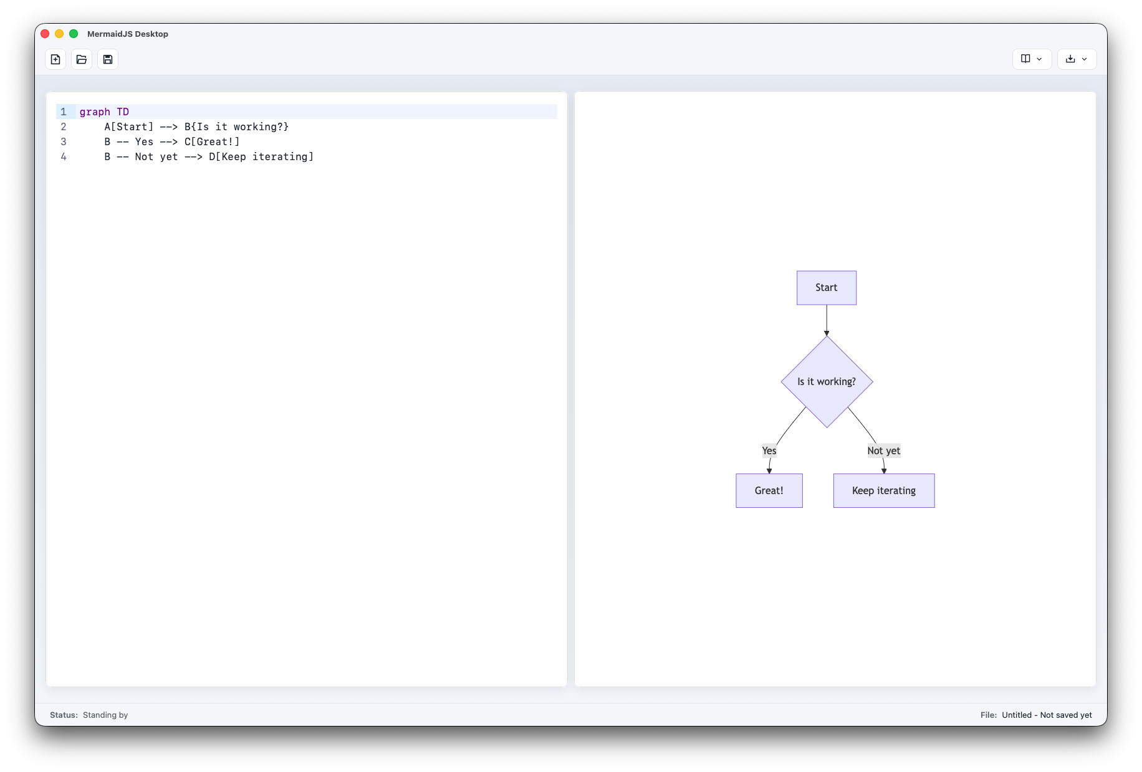Expand the download button's format chooser
This screenshot has height=772, width=1142.
click(1085, 59)
